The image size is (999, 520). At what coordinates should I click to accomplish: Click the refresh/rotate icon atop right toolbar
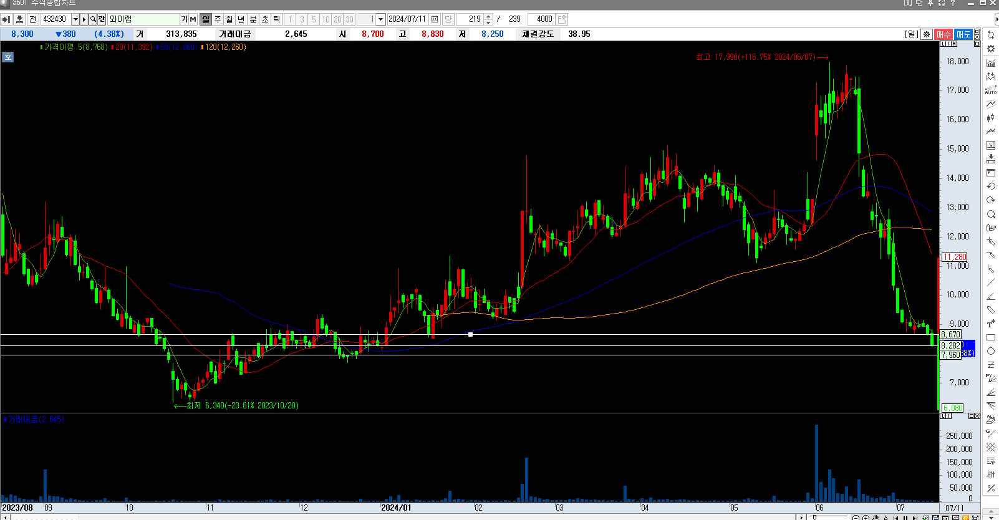[x=991, y=35]
